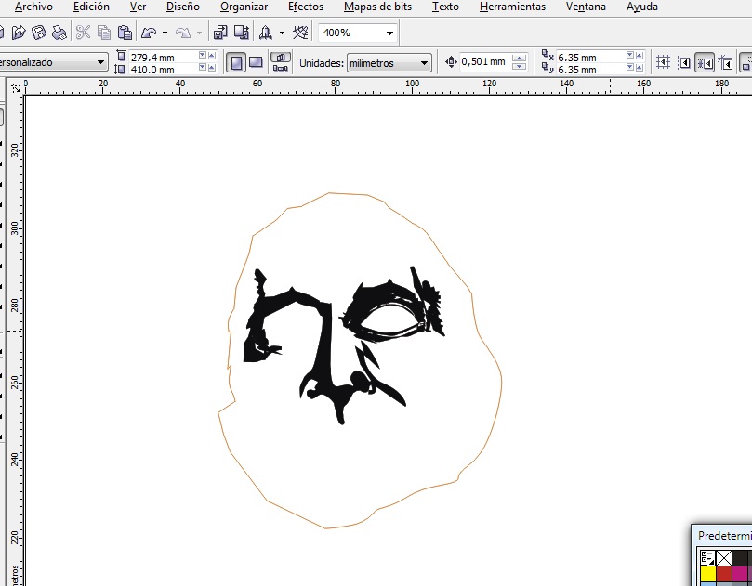Viewport: 752px width, 586px height.
Task: Open the Ventana menu
Action: [586, 7]
